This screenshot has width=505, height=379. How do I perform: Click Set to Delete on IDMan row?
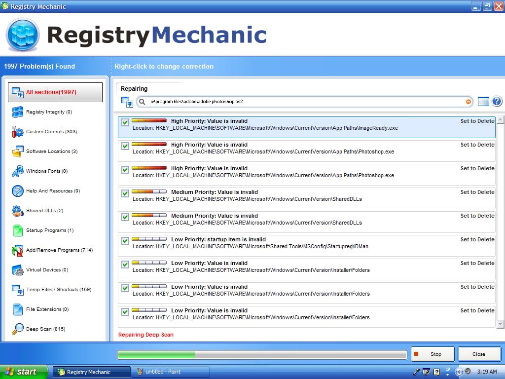pos(477,239)
